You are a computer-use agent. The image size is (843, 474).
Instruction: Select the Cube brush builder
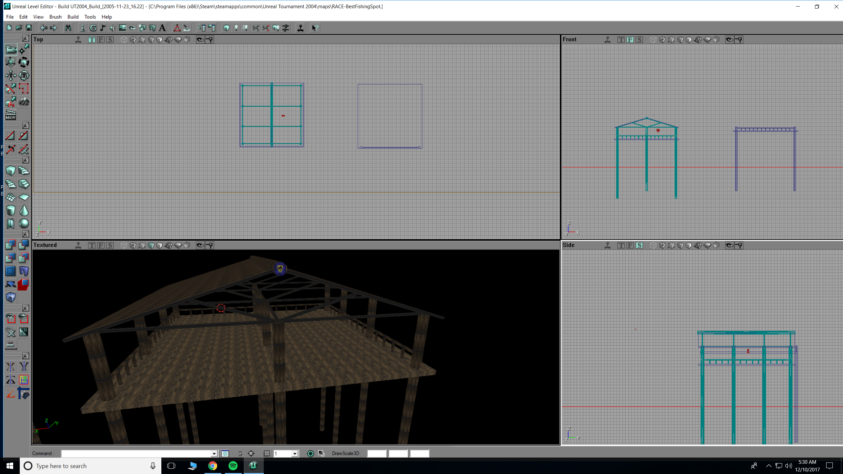[x=11, y=171]
